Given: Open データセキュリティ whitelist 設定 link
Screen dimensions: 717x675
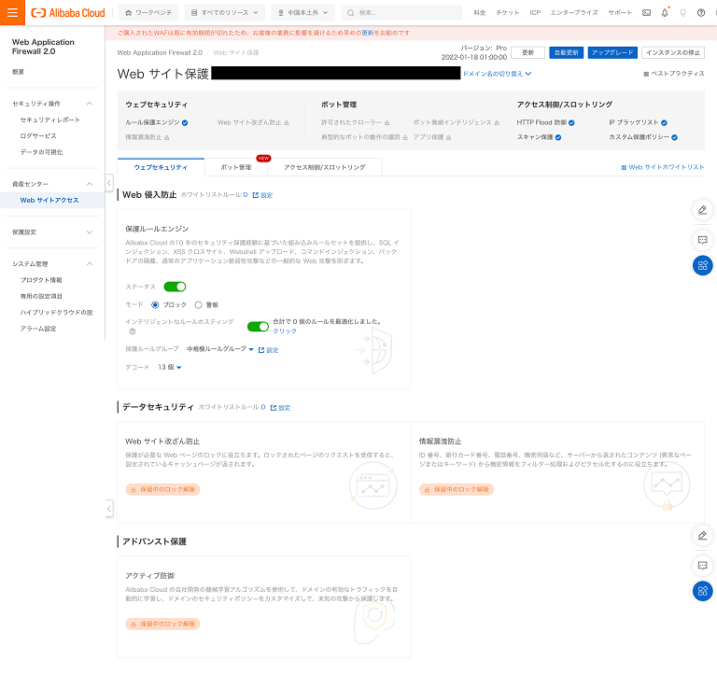Looking at the screenshot, I should pyautogui.click(x=280, y=408).
